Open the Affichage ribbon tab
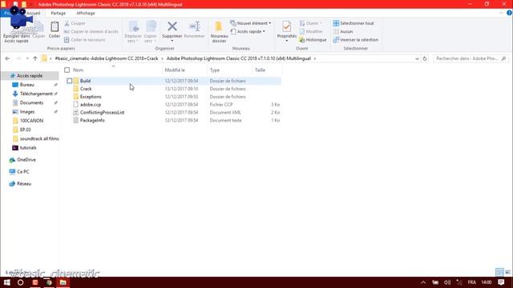Image resolution: width=513 pixels, height=288 pixels. coord(86,13)
